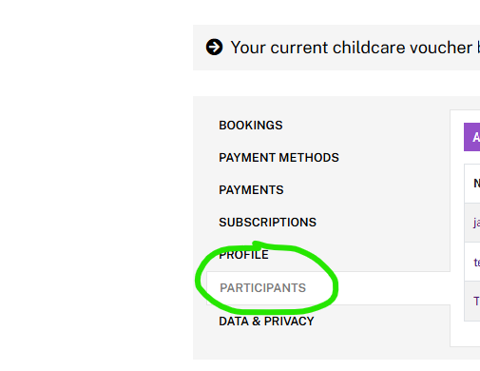Click the grey childcare voucher banner box
Viewport: 480px width, 371px height.
336,48
